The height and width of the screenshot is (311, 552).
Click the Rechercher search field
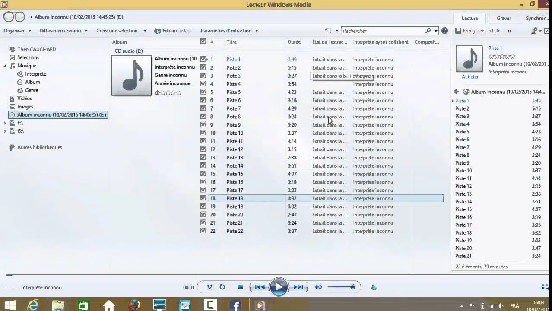[x=383, y=31]
